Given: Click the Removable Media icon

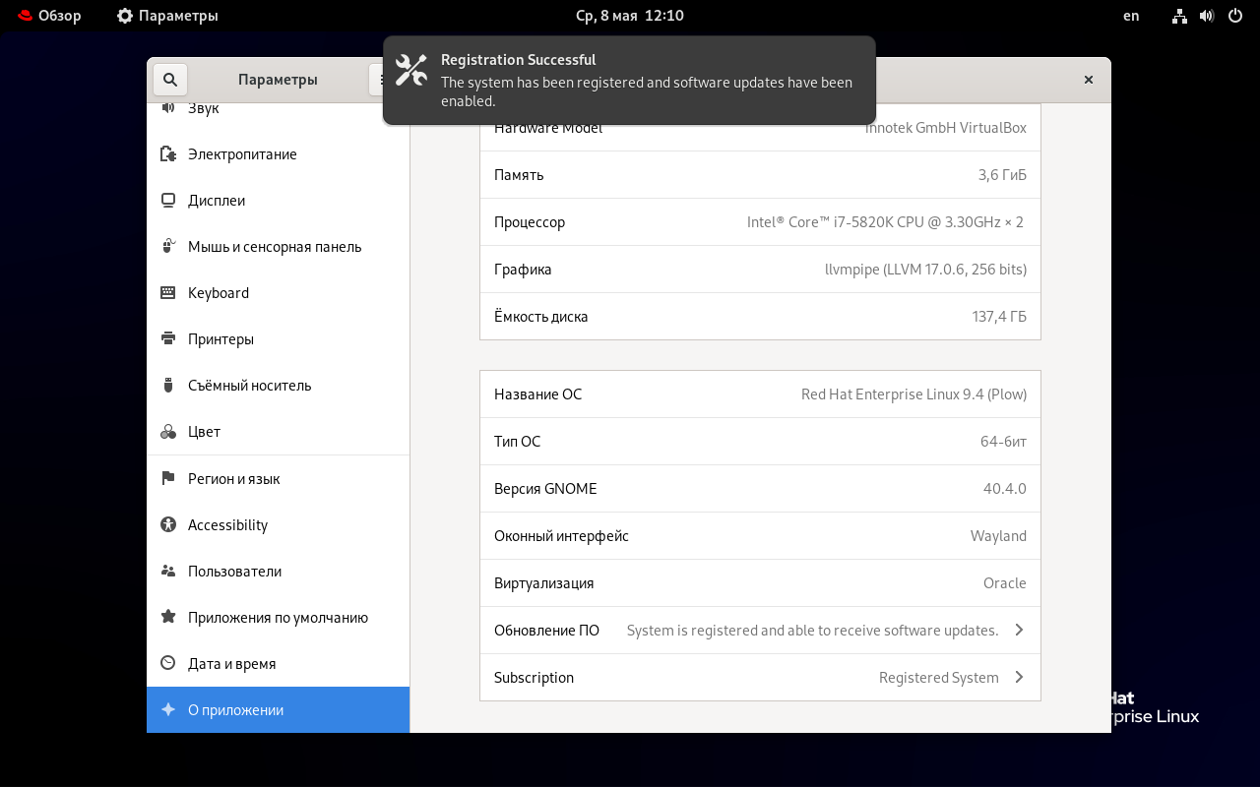Looking at the screenshot, I should [x=168, y=386].
